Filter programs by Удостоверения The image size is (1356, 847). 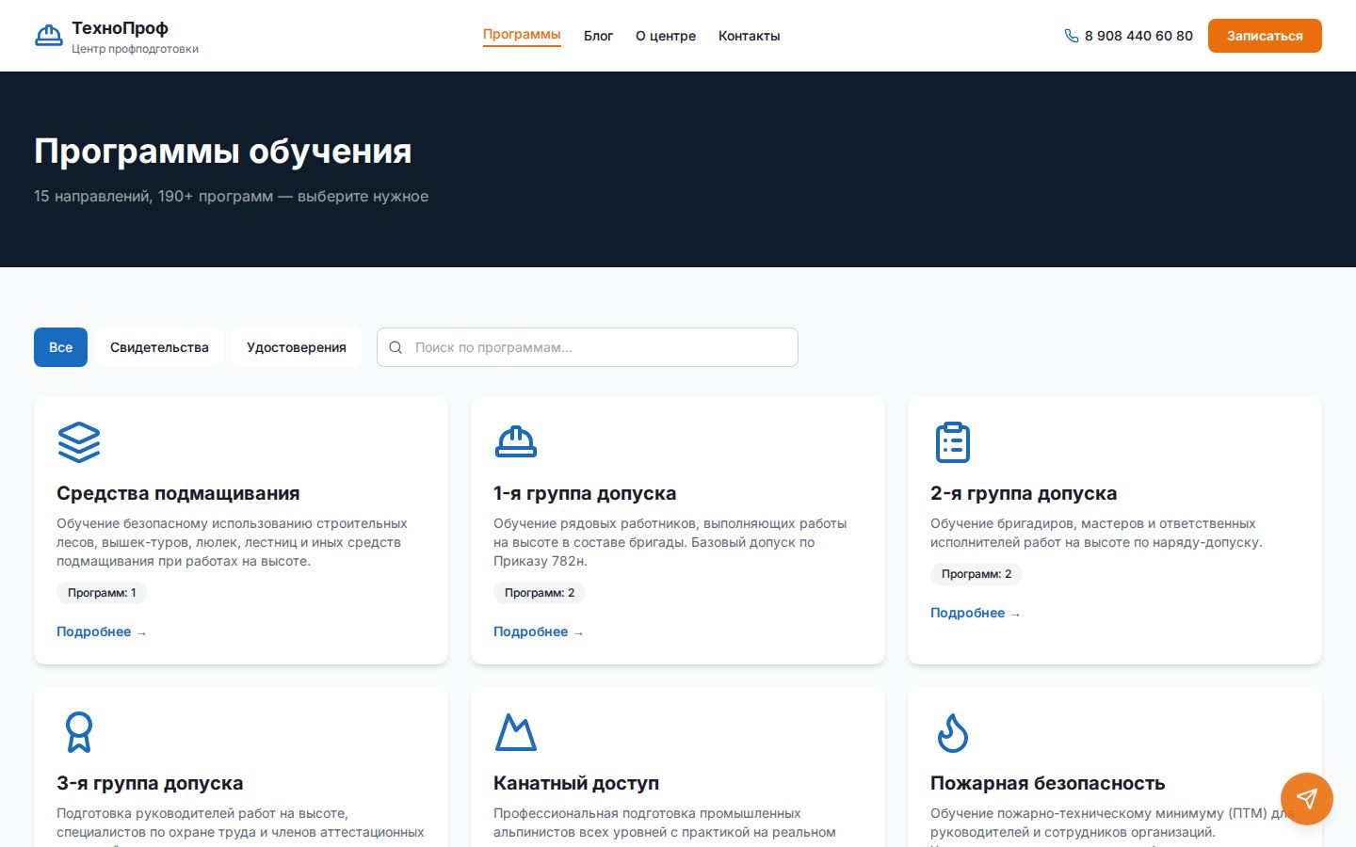(x=297, y=347)
